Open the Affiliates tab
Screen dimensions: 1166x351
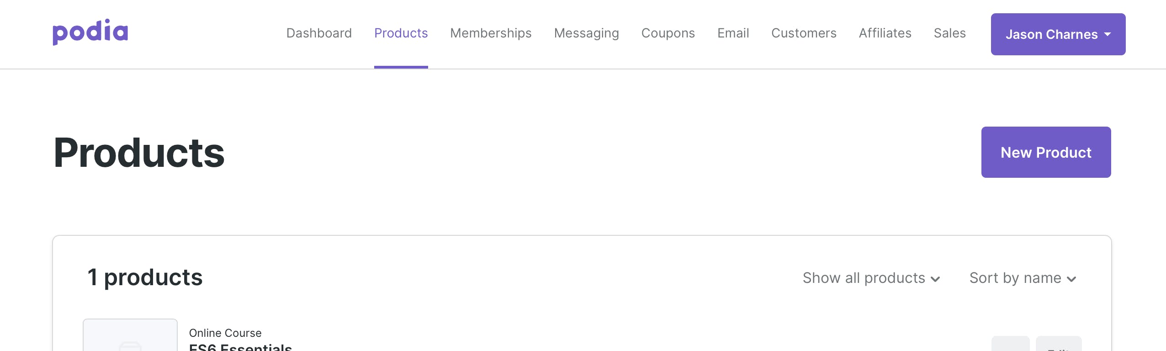[x=885, y=33]
